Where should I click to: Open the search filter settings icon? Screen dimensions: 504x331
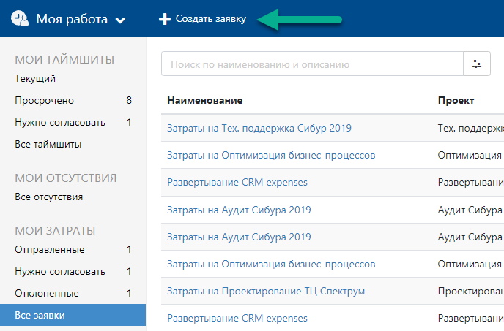[x=477, y=64]
